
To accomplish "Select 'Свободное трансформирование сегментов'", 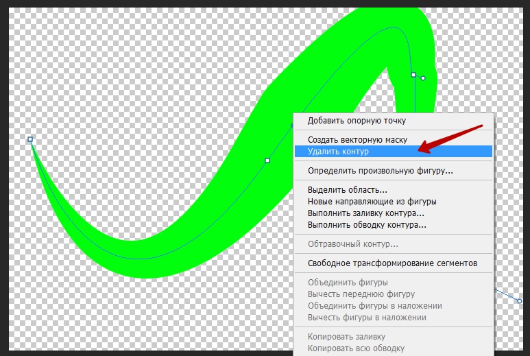I will tap(394, 263).
